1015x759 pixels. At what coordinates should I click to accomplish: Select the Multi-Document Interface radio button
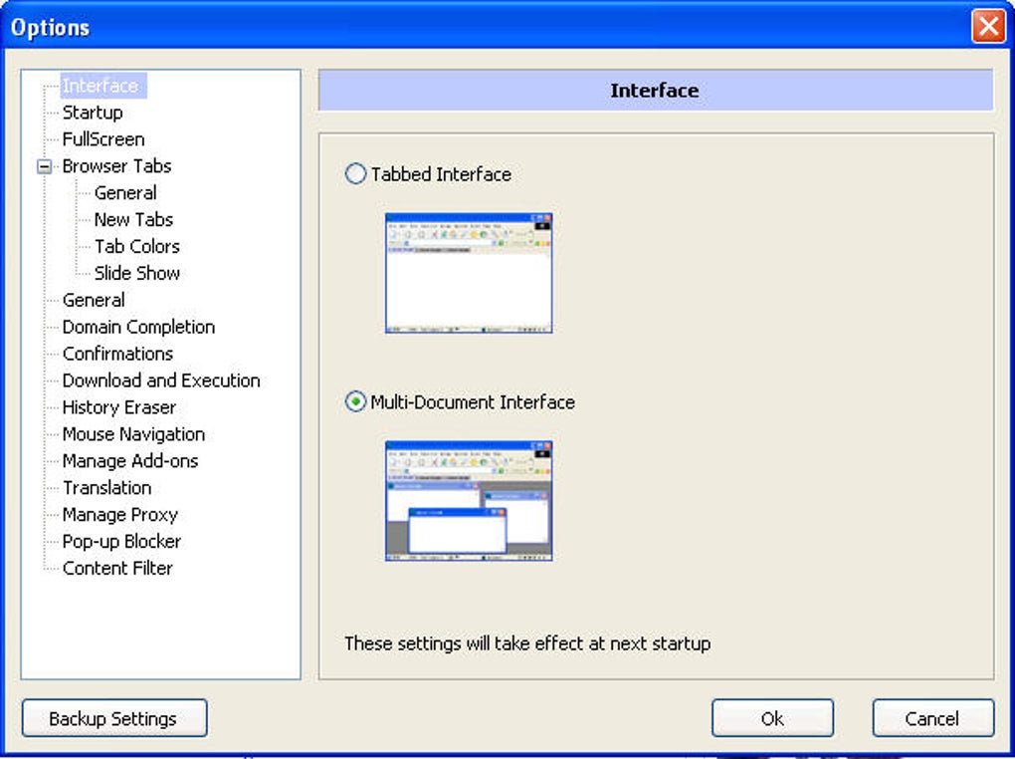point(355,401)
